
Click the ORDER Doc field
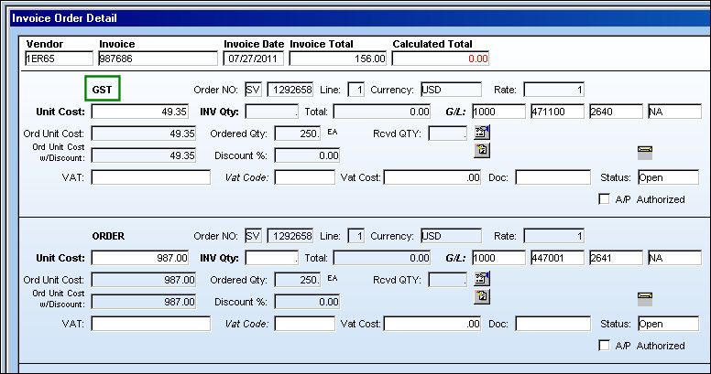(x=552, y=324)
